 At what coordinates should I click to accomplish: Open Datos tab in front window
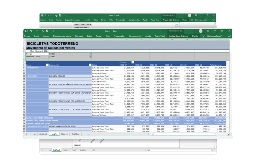pyautogui.click(x=89, y=36)
